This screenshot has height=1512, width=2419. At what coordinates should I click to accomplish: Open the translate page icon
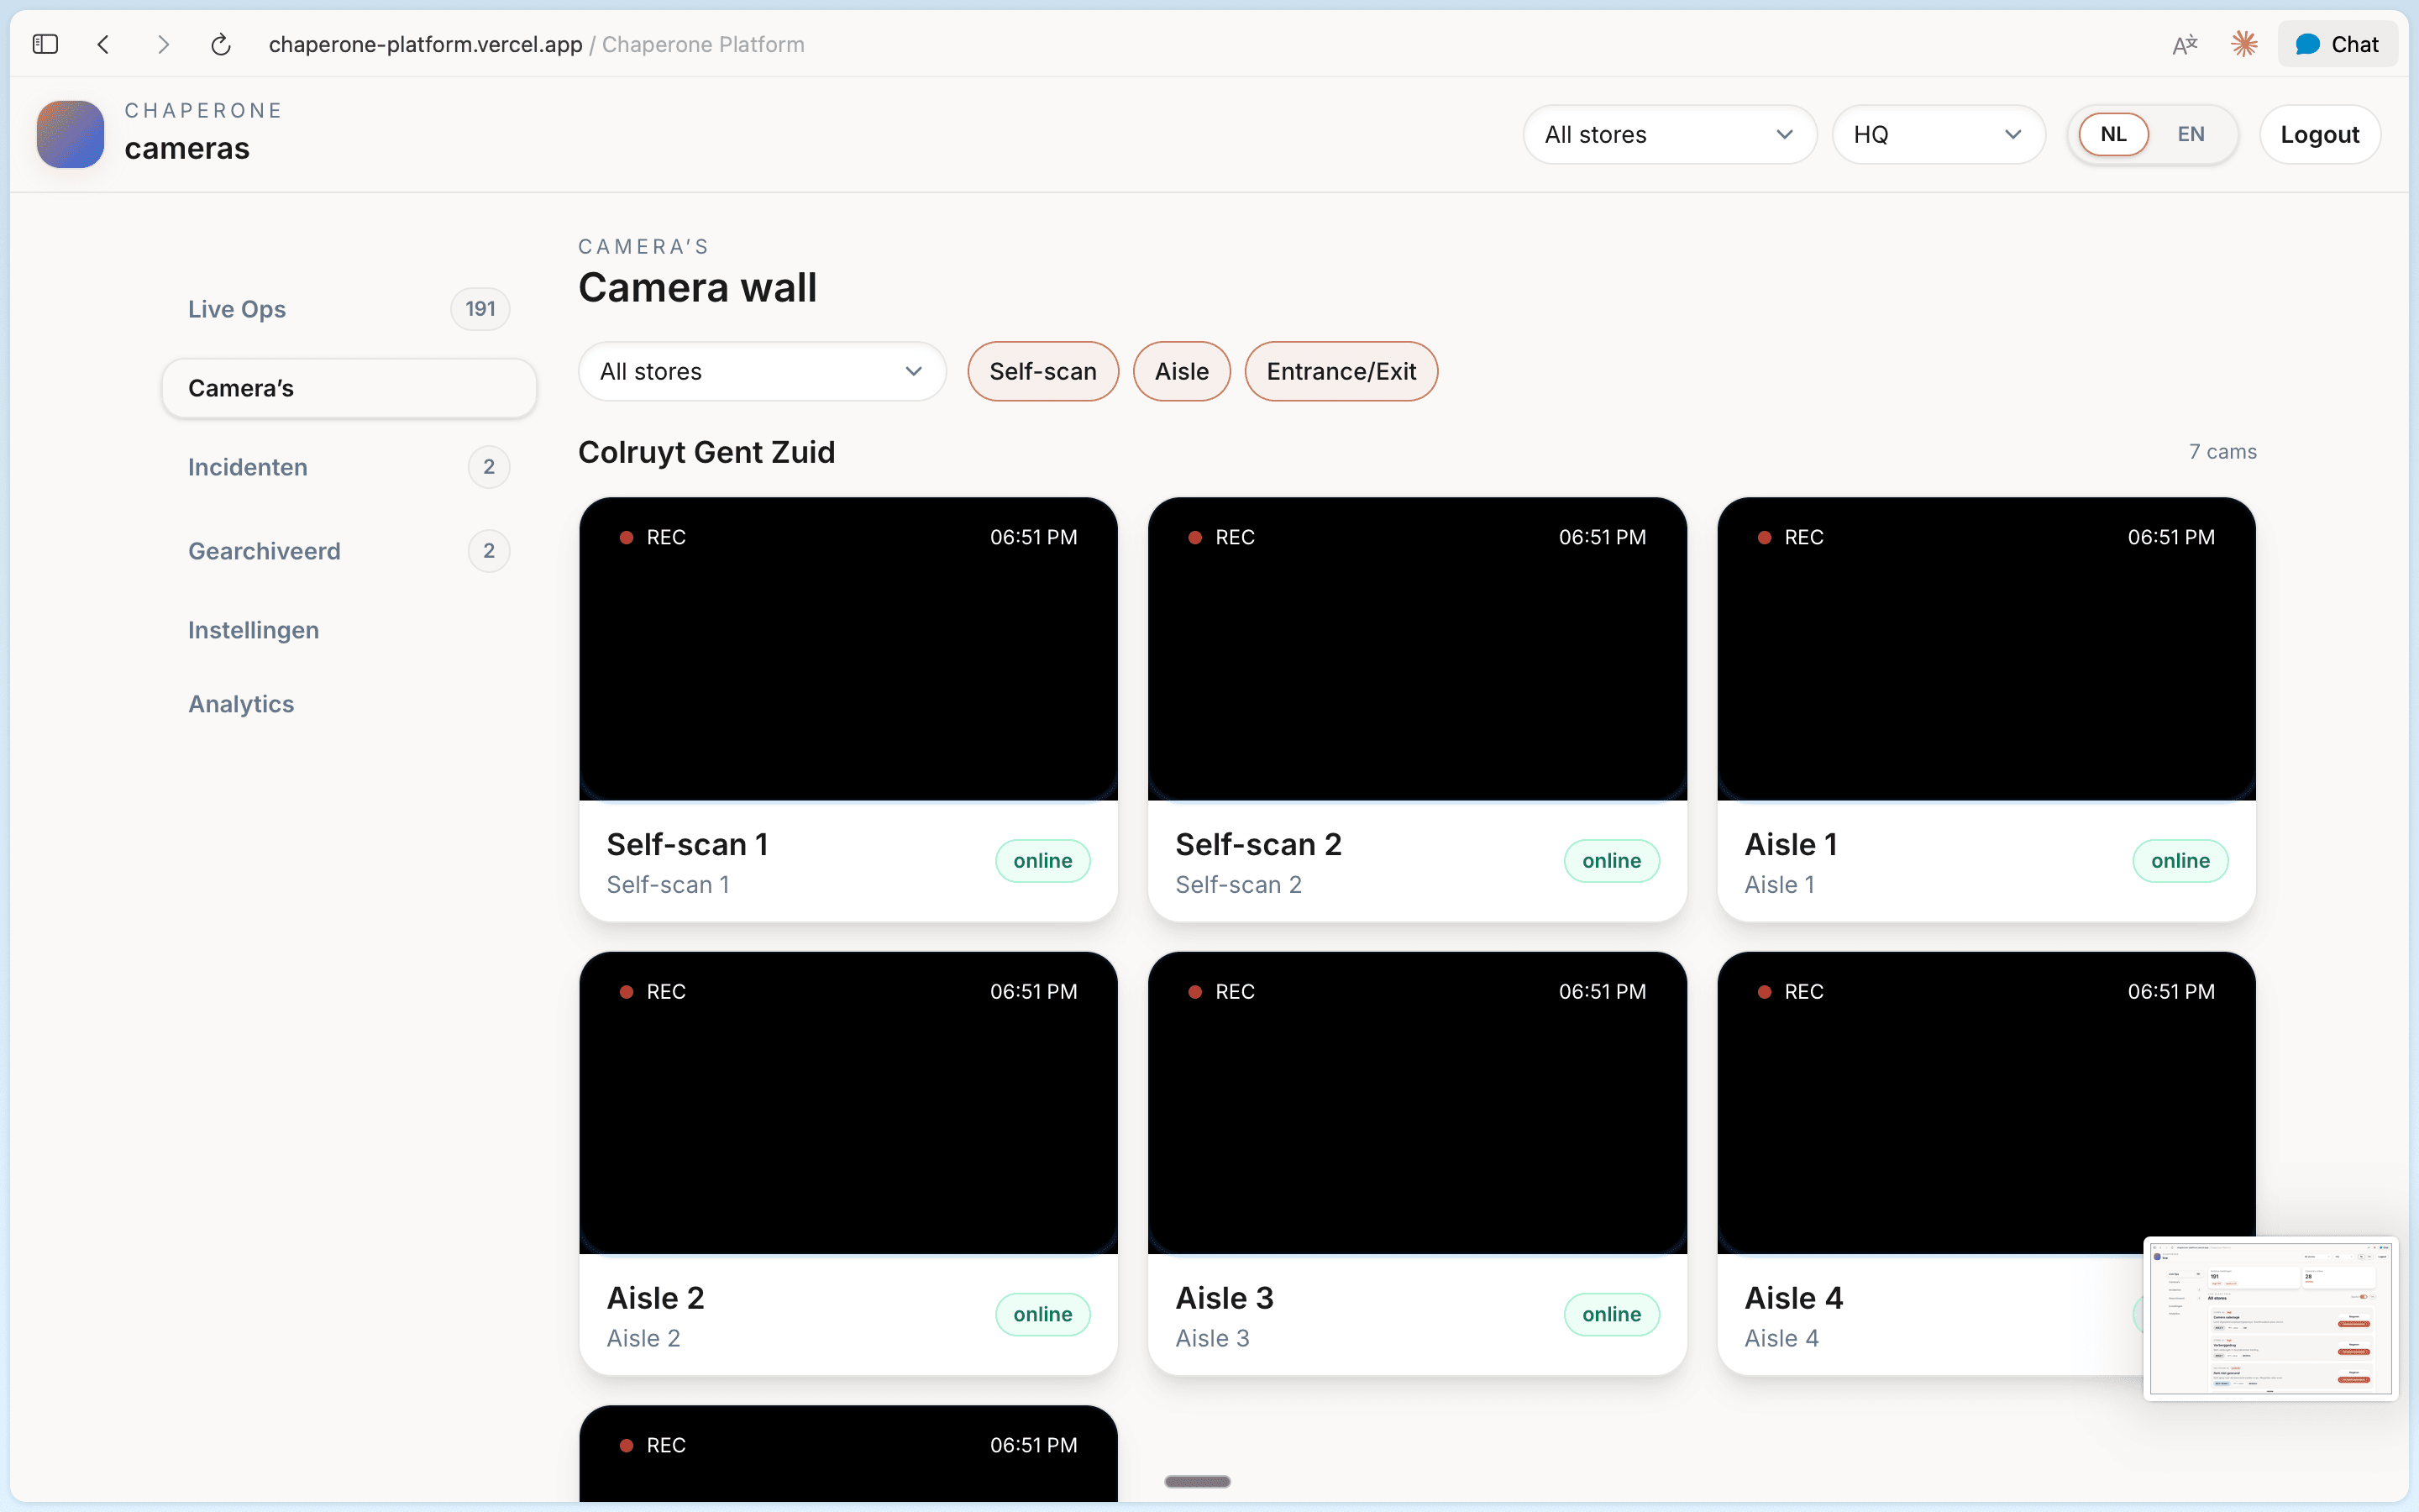2184,44
